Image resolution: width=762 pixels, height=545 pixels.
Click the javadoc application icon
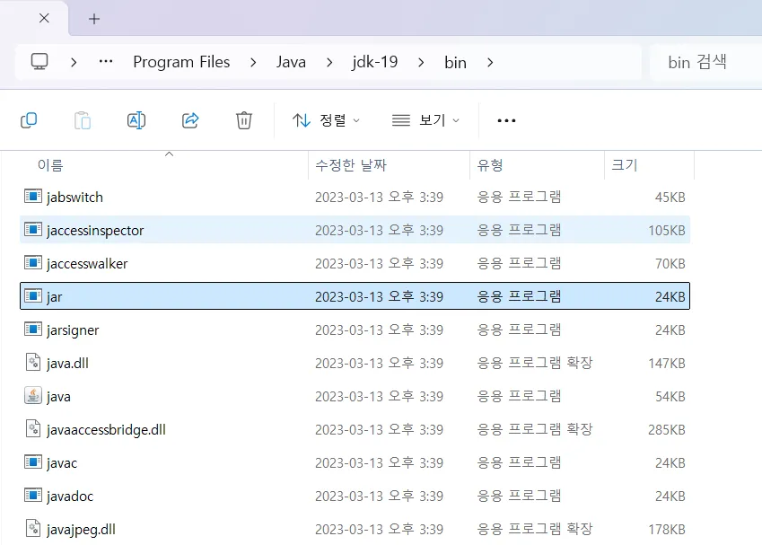coord(33,496)
